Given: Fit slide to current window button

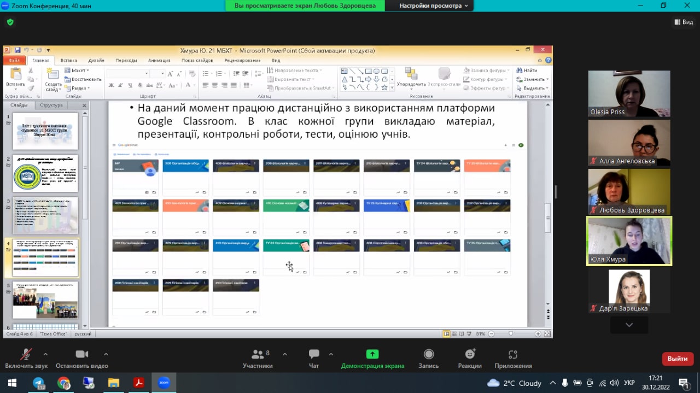Looking at the screenshot, I should click(547, 333).
